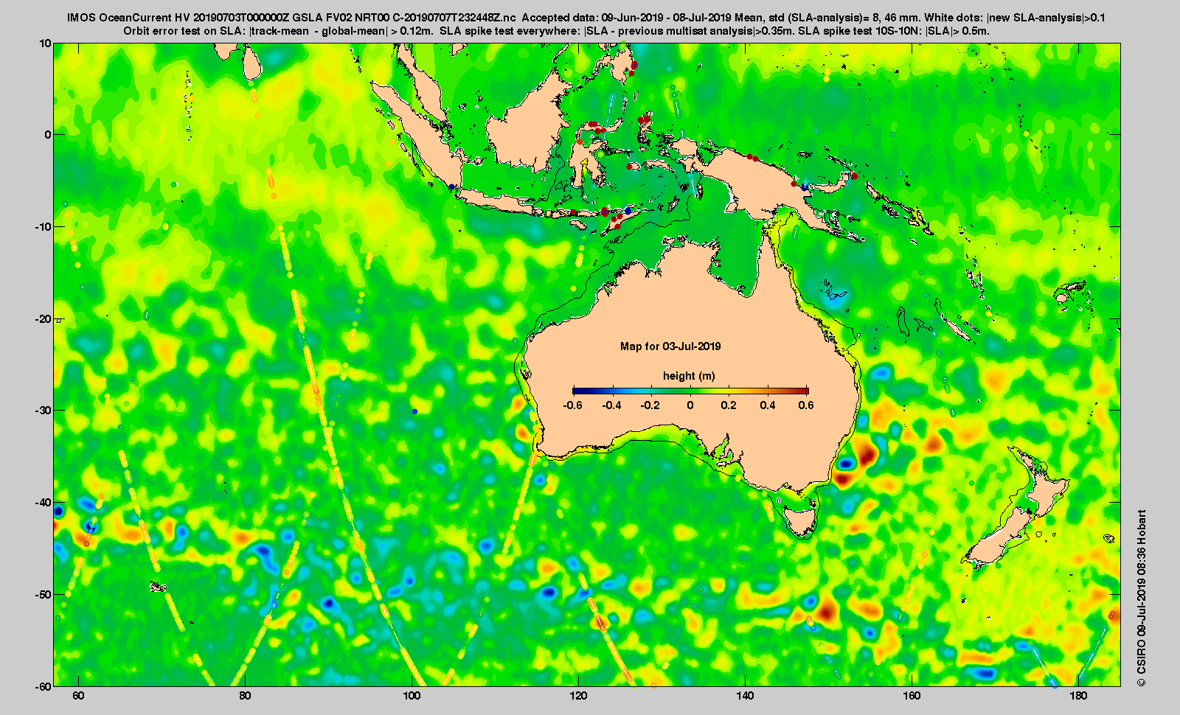
Task: Click latitude axis label 10
Action: click(x=46, y=43)
